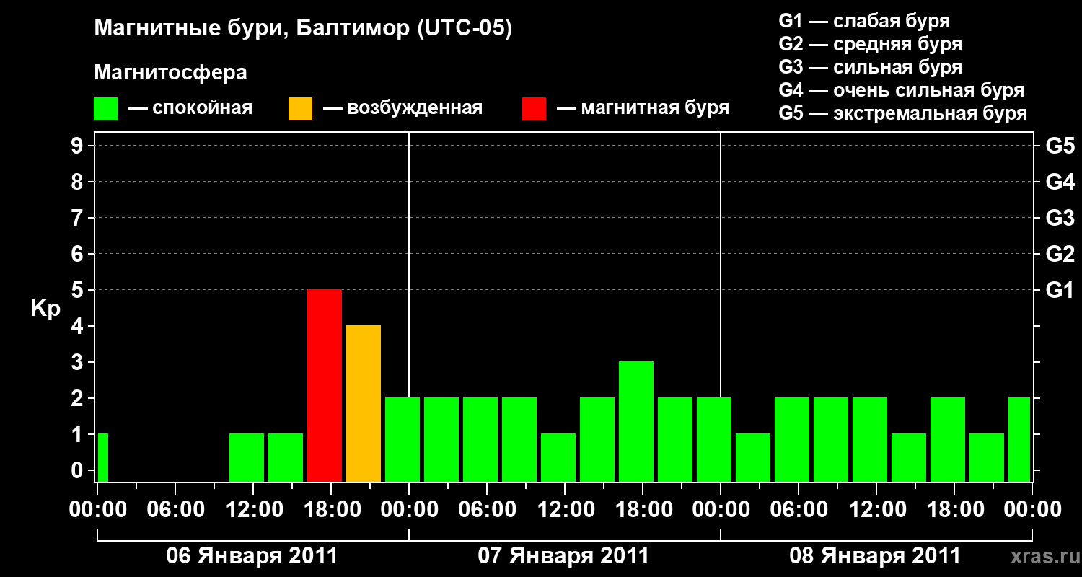Select the red Kp 5 storm bar
This screenshot has height=577, width=1082.
[325, 386]
